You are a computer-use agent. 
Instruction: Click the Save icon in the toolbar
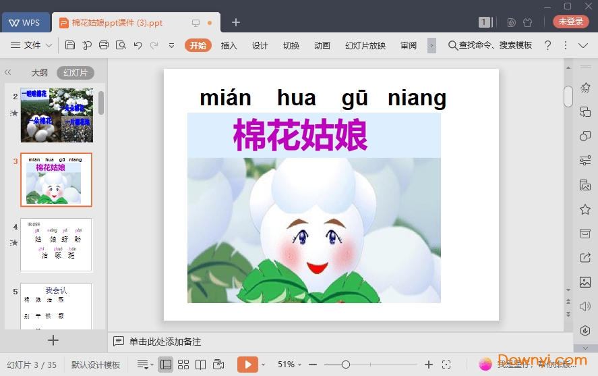point(70,45)
